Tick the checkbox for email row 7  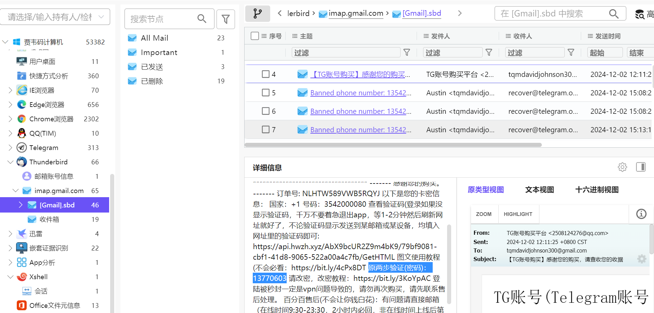(265, 130)
